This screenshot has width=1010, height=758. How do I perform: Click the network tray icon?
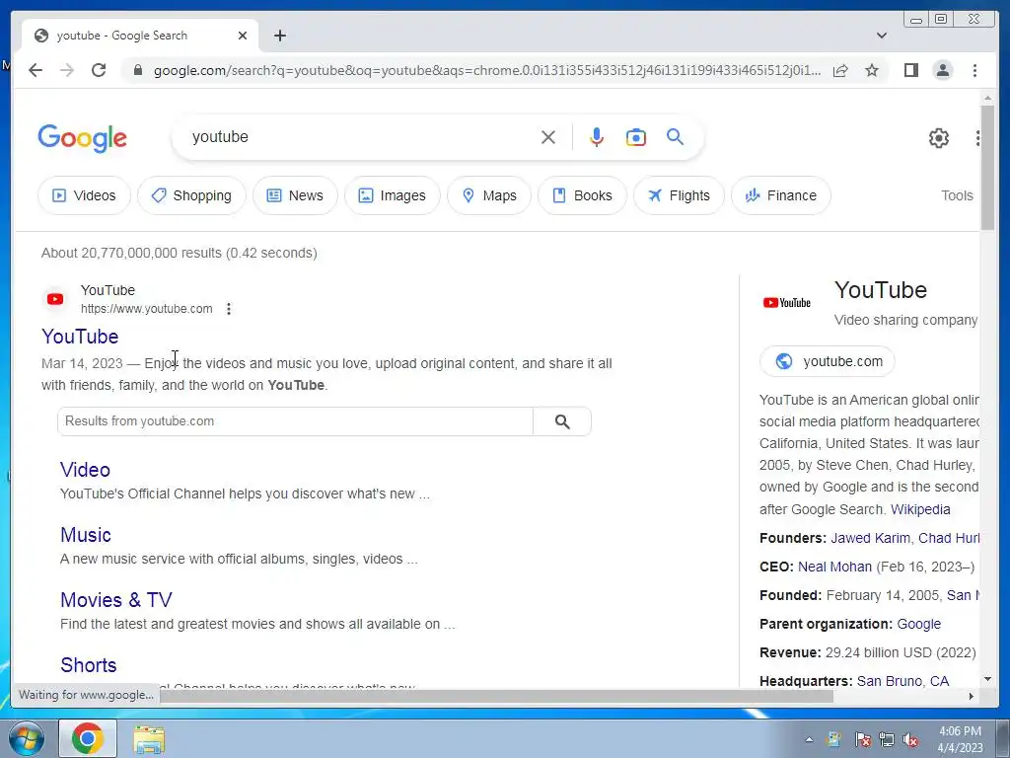(887, 739)
